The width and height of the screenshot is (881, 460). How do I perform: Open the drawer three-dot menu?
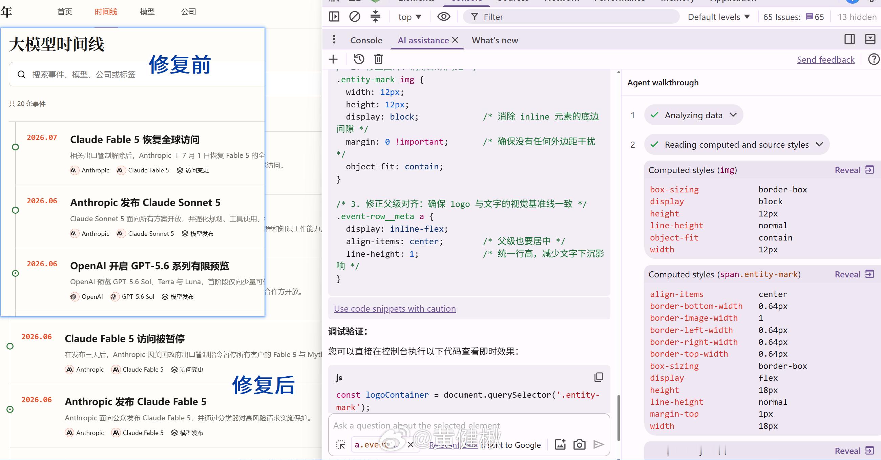(x=334, y=40)
